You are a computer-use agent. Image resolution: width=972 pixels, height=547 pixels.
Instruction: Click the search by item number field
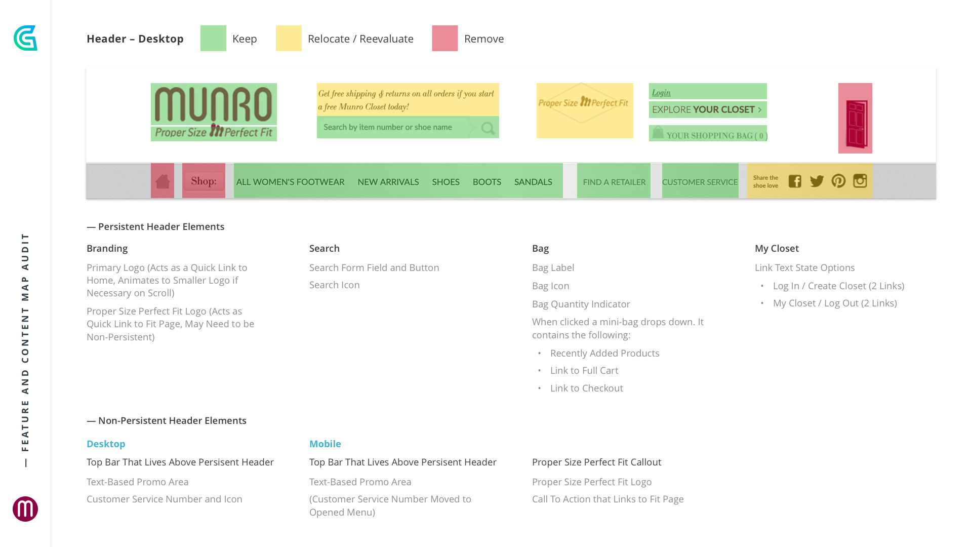pyautogui.click(x=408, y=127)
